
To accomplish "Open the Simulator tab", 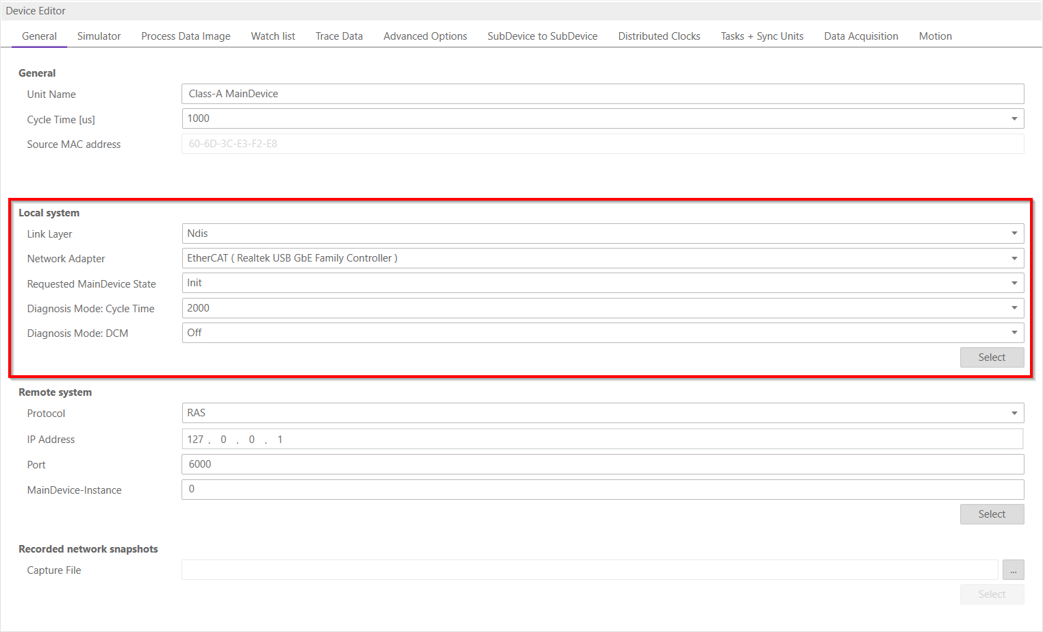I will click(x=99, y=36).
